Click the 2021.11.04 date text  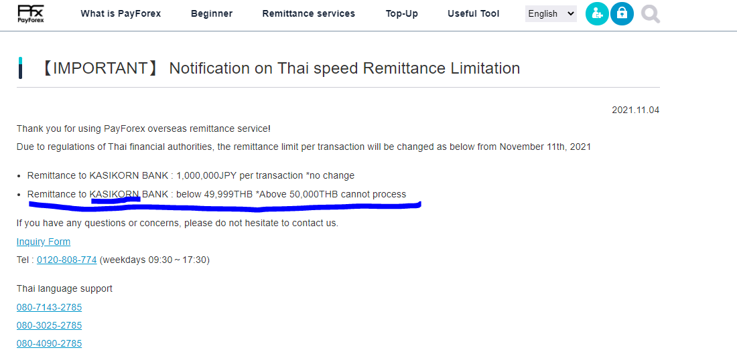pyautogui.click(x=635, y=110)
